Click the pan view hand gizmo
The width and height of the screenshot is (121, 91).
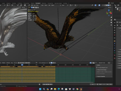111,20
